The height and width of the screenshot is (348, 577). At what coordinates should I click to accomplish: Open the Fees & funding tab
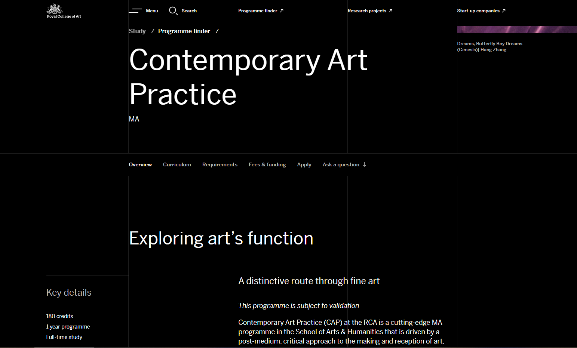pos(267,164)
